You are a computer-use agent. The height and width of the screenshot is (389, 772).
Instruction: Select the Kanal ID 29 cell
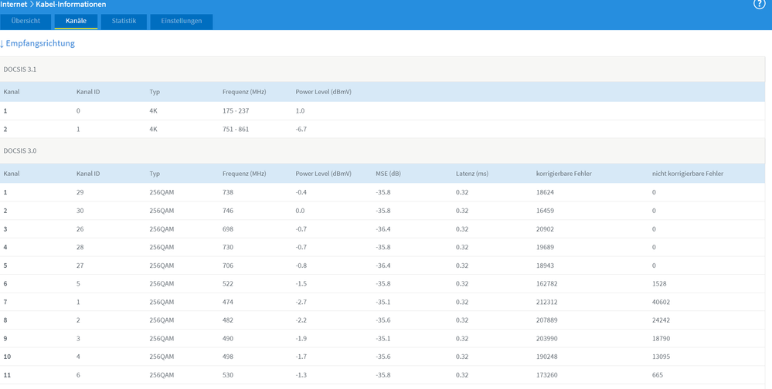[x=80, y=192]
